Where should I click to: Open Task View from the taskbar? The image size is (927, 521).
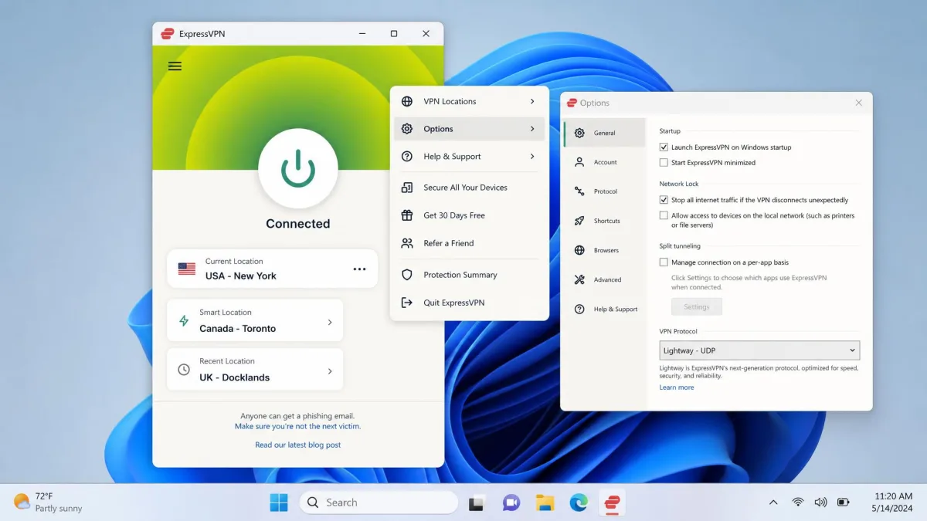pos(477,503)
